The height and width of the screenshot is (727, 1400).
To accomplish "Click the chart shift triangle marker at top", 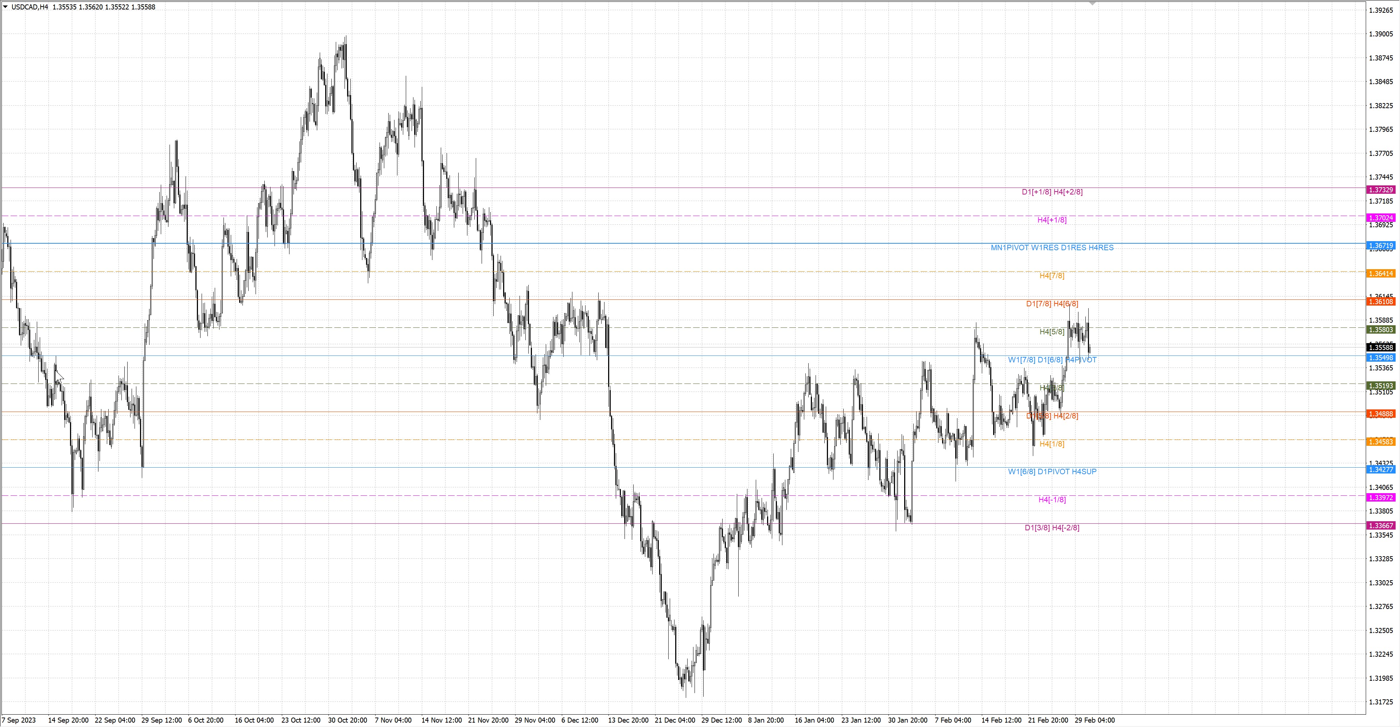I will point(1092,4).
